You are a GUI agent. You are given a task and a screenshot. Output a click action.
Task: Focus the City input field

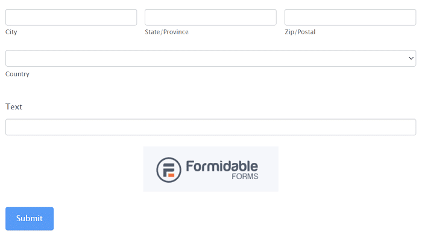[x=71, y=17]
